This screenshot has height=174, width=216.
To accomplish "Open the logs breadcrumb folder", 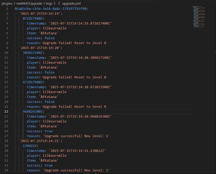I will [x=49, y=3].
